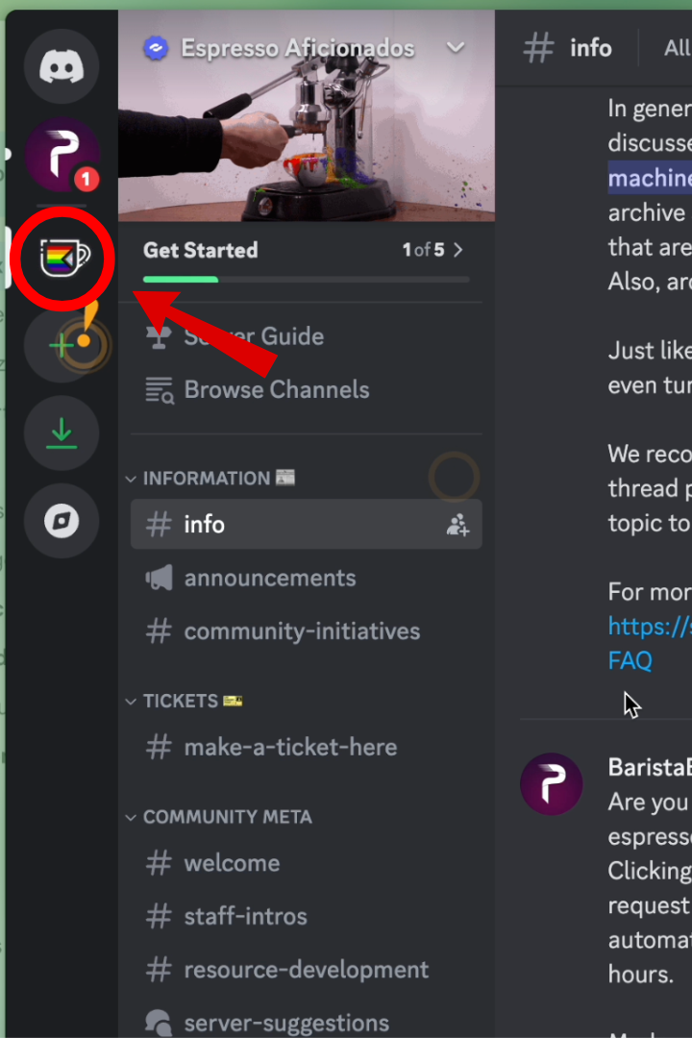Add a server with plus icon

62,345
